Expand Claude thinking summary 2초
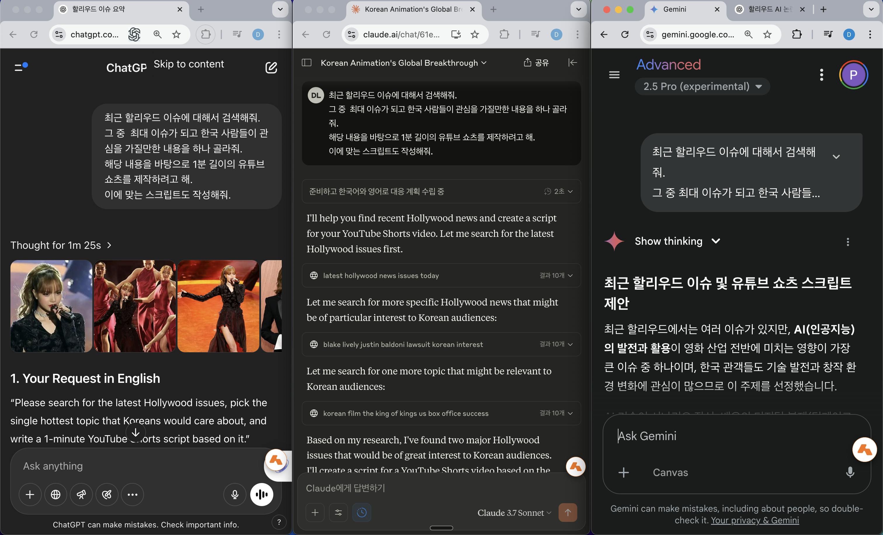The height and width of the screenshot is (535, 883). [x=441, y=191]
